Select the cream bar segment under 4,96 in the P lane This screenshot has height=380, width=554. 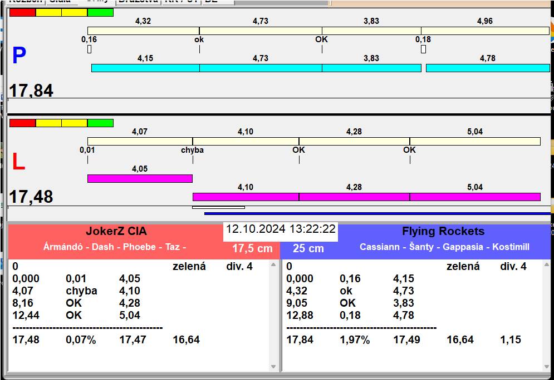[x=485, y=31]
